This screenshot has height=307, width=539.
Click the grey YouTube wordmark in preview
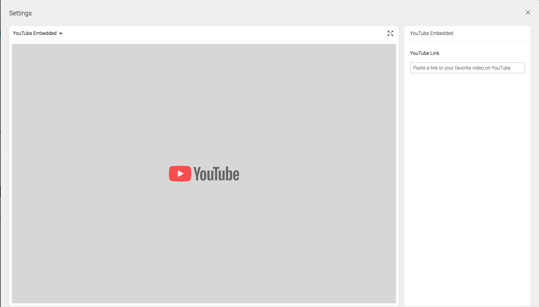pyautogui.click(x=216, y=174)
